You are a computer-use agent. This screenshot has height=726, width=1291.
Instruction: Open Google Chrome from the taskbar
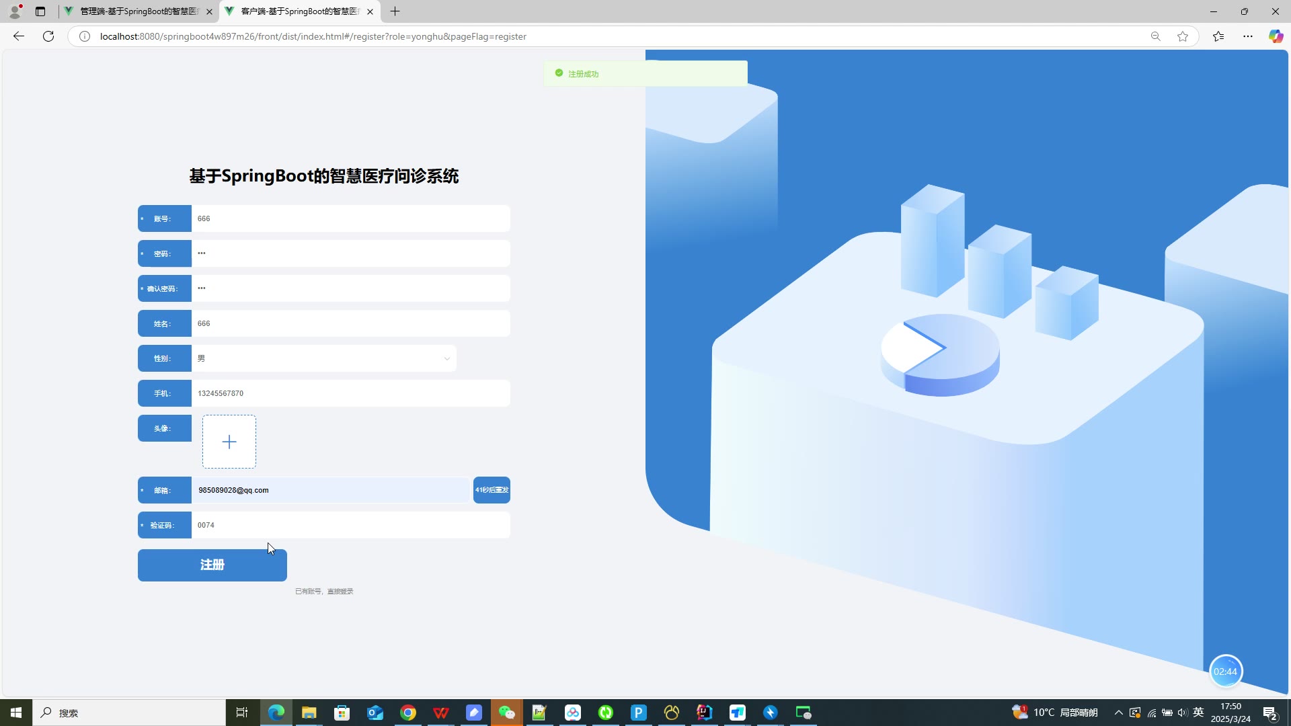click(408, 713)
